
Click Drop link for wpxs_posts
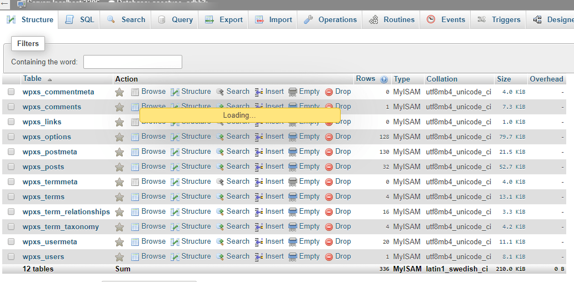pos(343,167)
